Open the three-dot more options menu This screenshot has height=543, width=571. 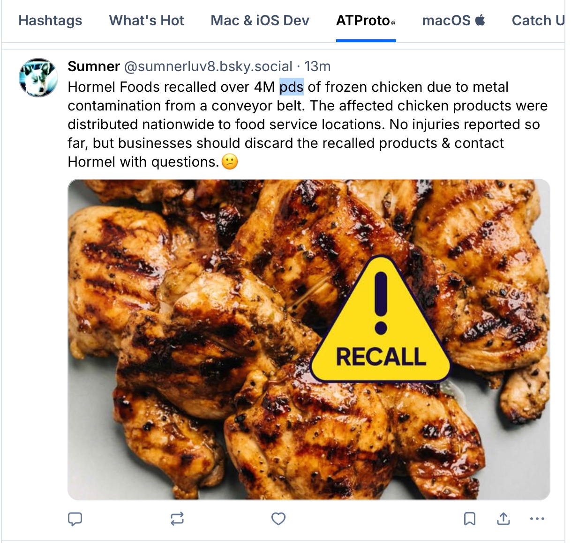(x=537, y=519)
